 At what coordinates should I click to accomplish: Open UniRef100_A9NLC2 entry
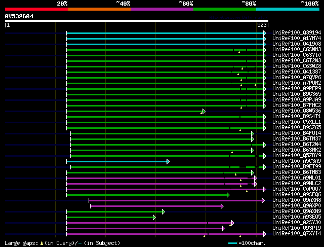[297, 184]
